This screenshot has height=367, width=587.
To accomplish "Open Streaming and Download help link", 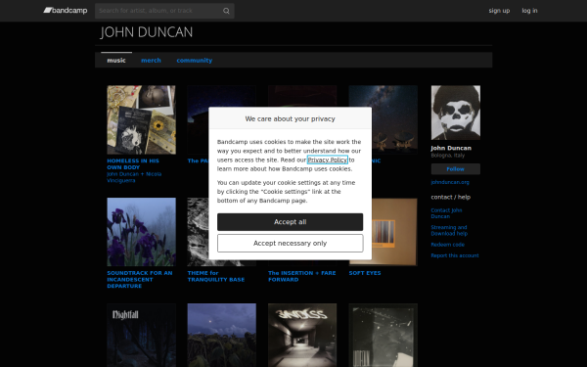I will 449,230.
